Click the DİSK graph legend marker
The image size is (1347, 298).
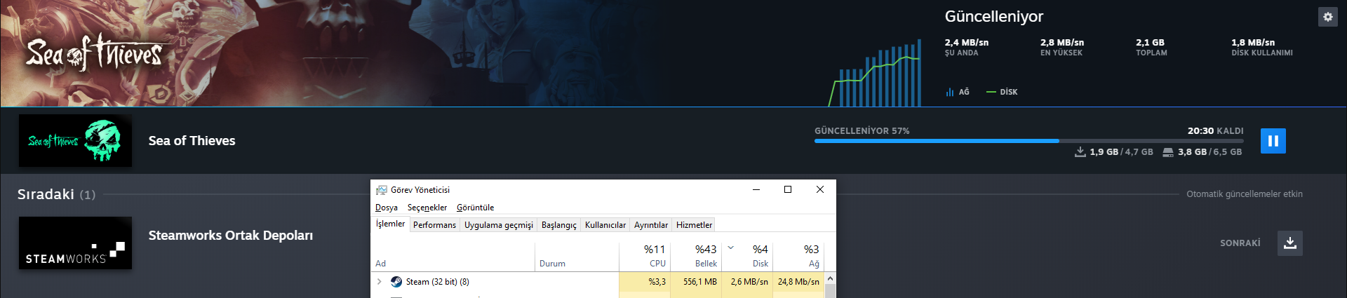pos(991,92)
